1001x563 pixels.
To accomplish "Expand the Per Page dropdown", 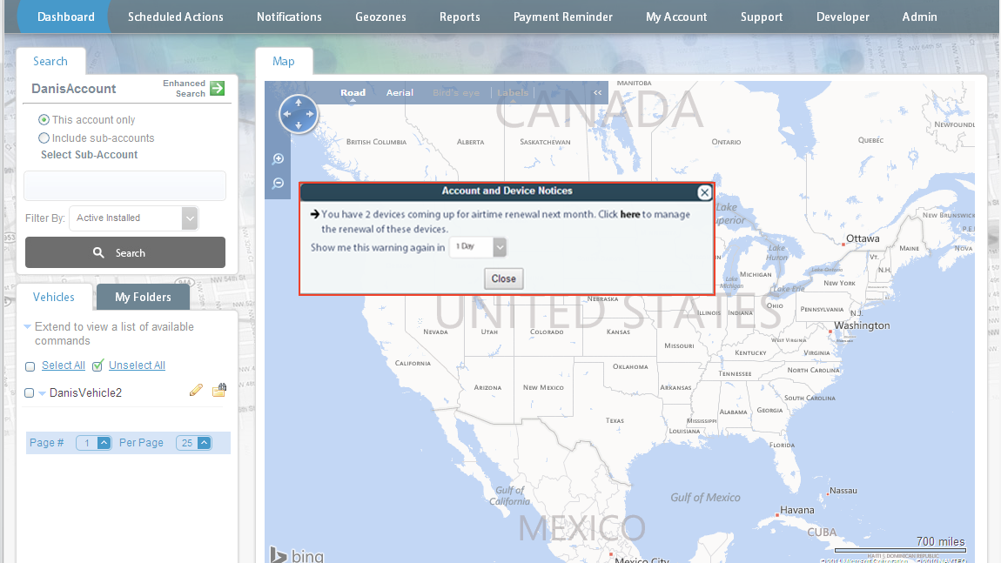I will pos(204,443).
